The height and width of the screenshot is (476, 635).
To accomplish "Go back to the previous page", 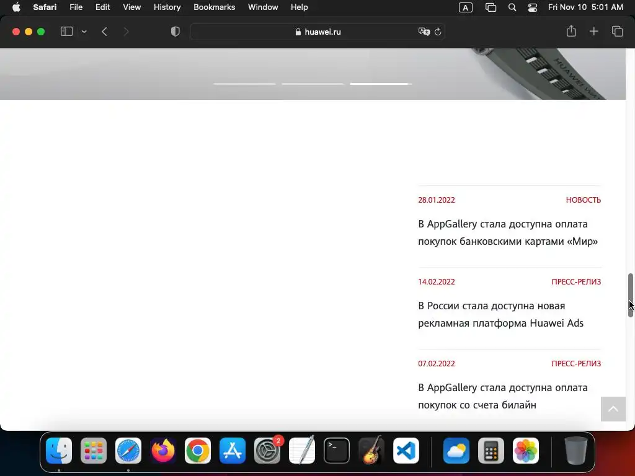I will click(104, 32).
